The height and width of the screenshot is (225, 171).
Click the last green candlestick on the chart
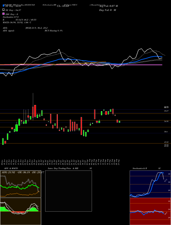tap(119, 122)
